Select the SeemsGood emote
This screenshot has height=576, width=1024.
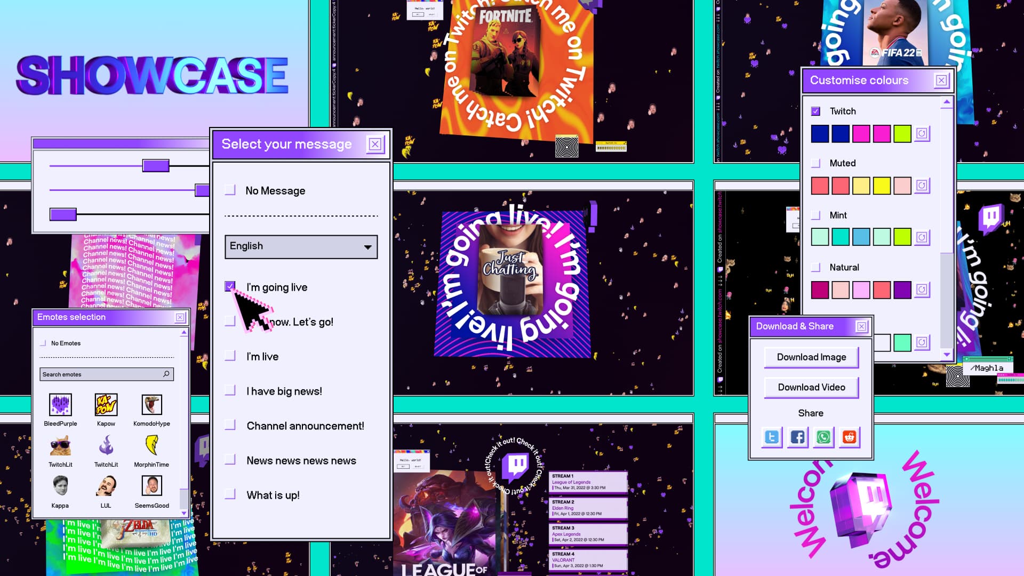pos(152,486)
